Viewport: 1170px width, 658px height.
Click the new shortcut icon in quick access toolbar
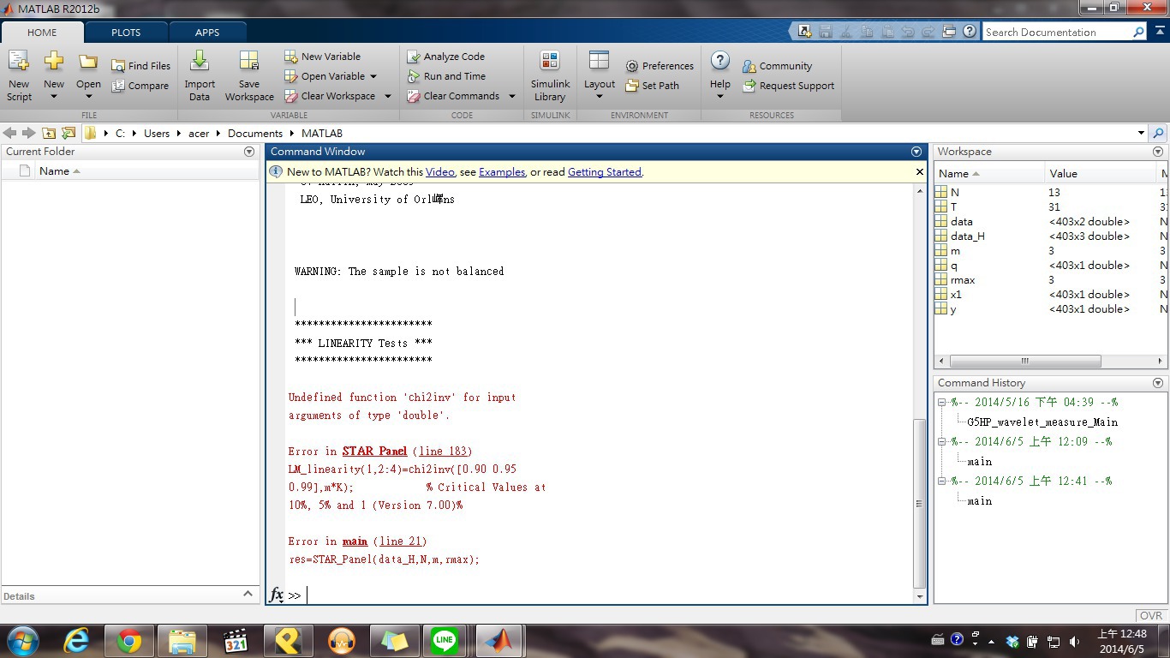pyautogui.click(x=804, y=32)
